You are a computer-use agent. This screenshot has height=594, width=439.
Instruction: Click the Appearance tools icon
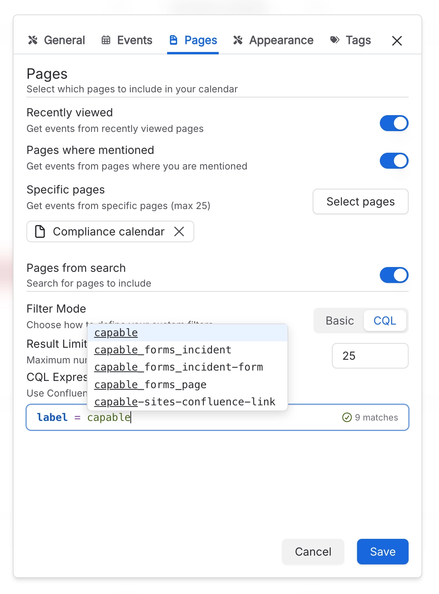click(238, 40)
